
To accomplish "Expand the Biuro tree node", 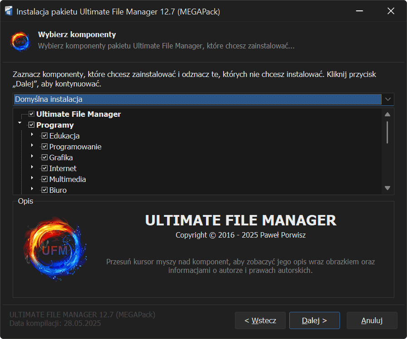I will (32, 189).
